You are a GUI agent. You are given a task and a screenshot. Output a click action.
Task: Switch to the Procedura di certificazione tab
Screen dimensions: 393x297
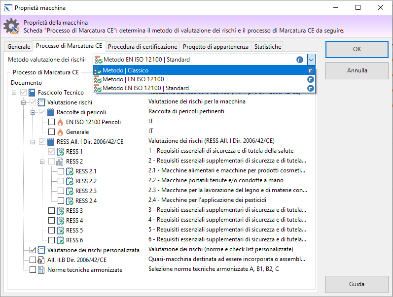[143, 47]
